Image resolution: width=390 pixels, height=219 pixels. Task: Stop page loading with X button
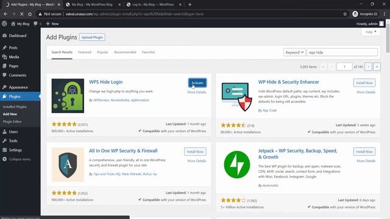(x=22, y=14)
